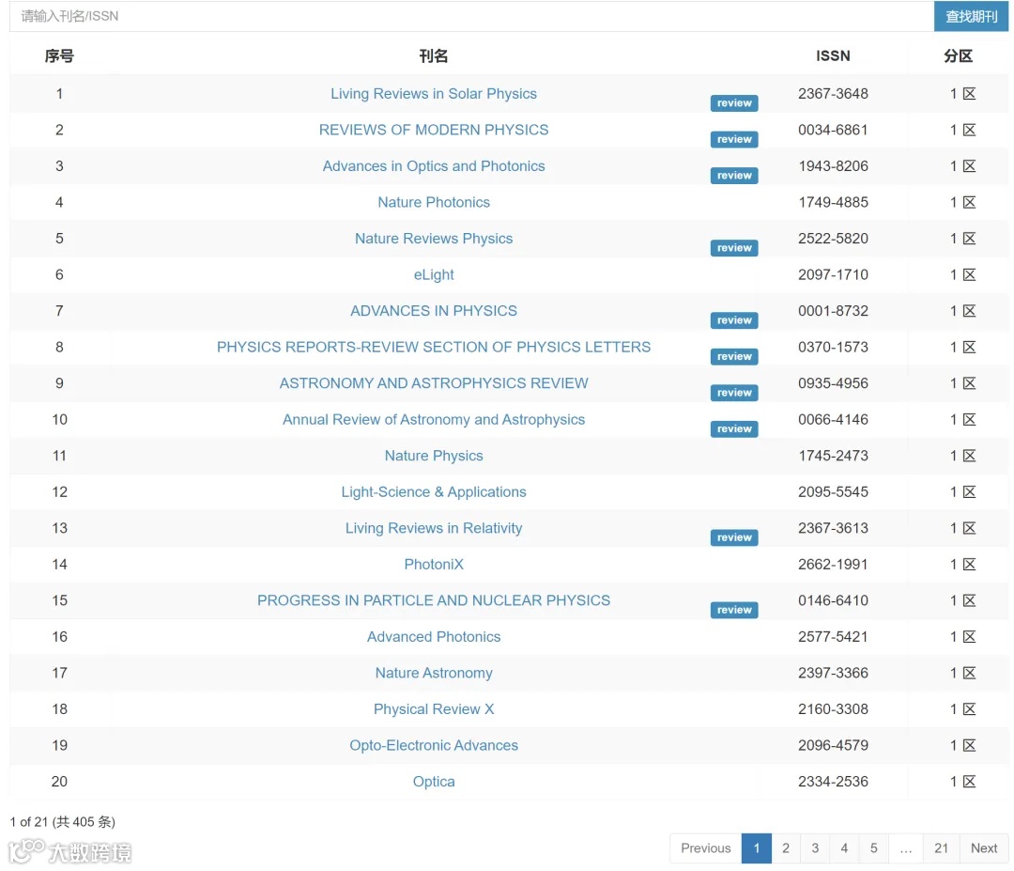The height and width of the screenshot is (871, 1014).
Task: Select pagination page 1
Action: pyautogui.click(x=757, y=848)
